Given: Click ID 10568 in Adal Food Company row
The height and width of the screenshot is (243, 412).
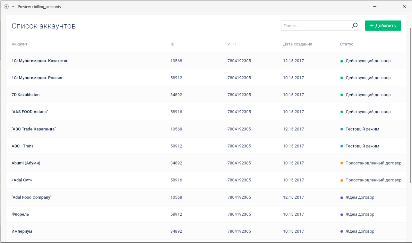Looking at the screenshot, I should point(176,197).
